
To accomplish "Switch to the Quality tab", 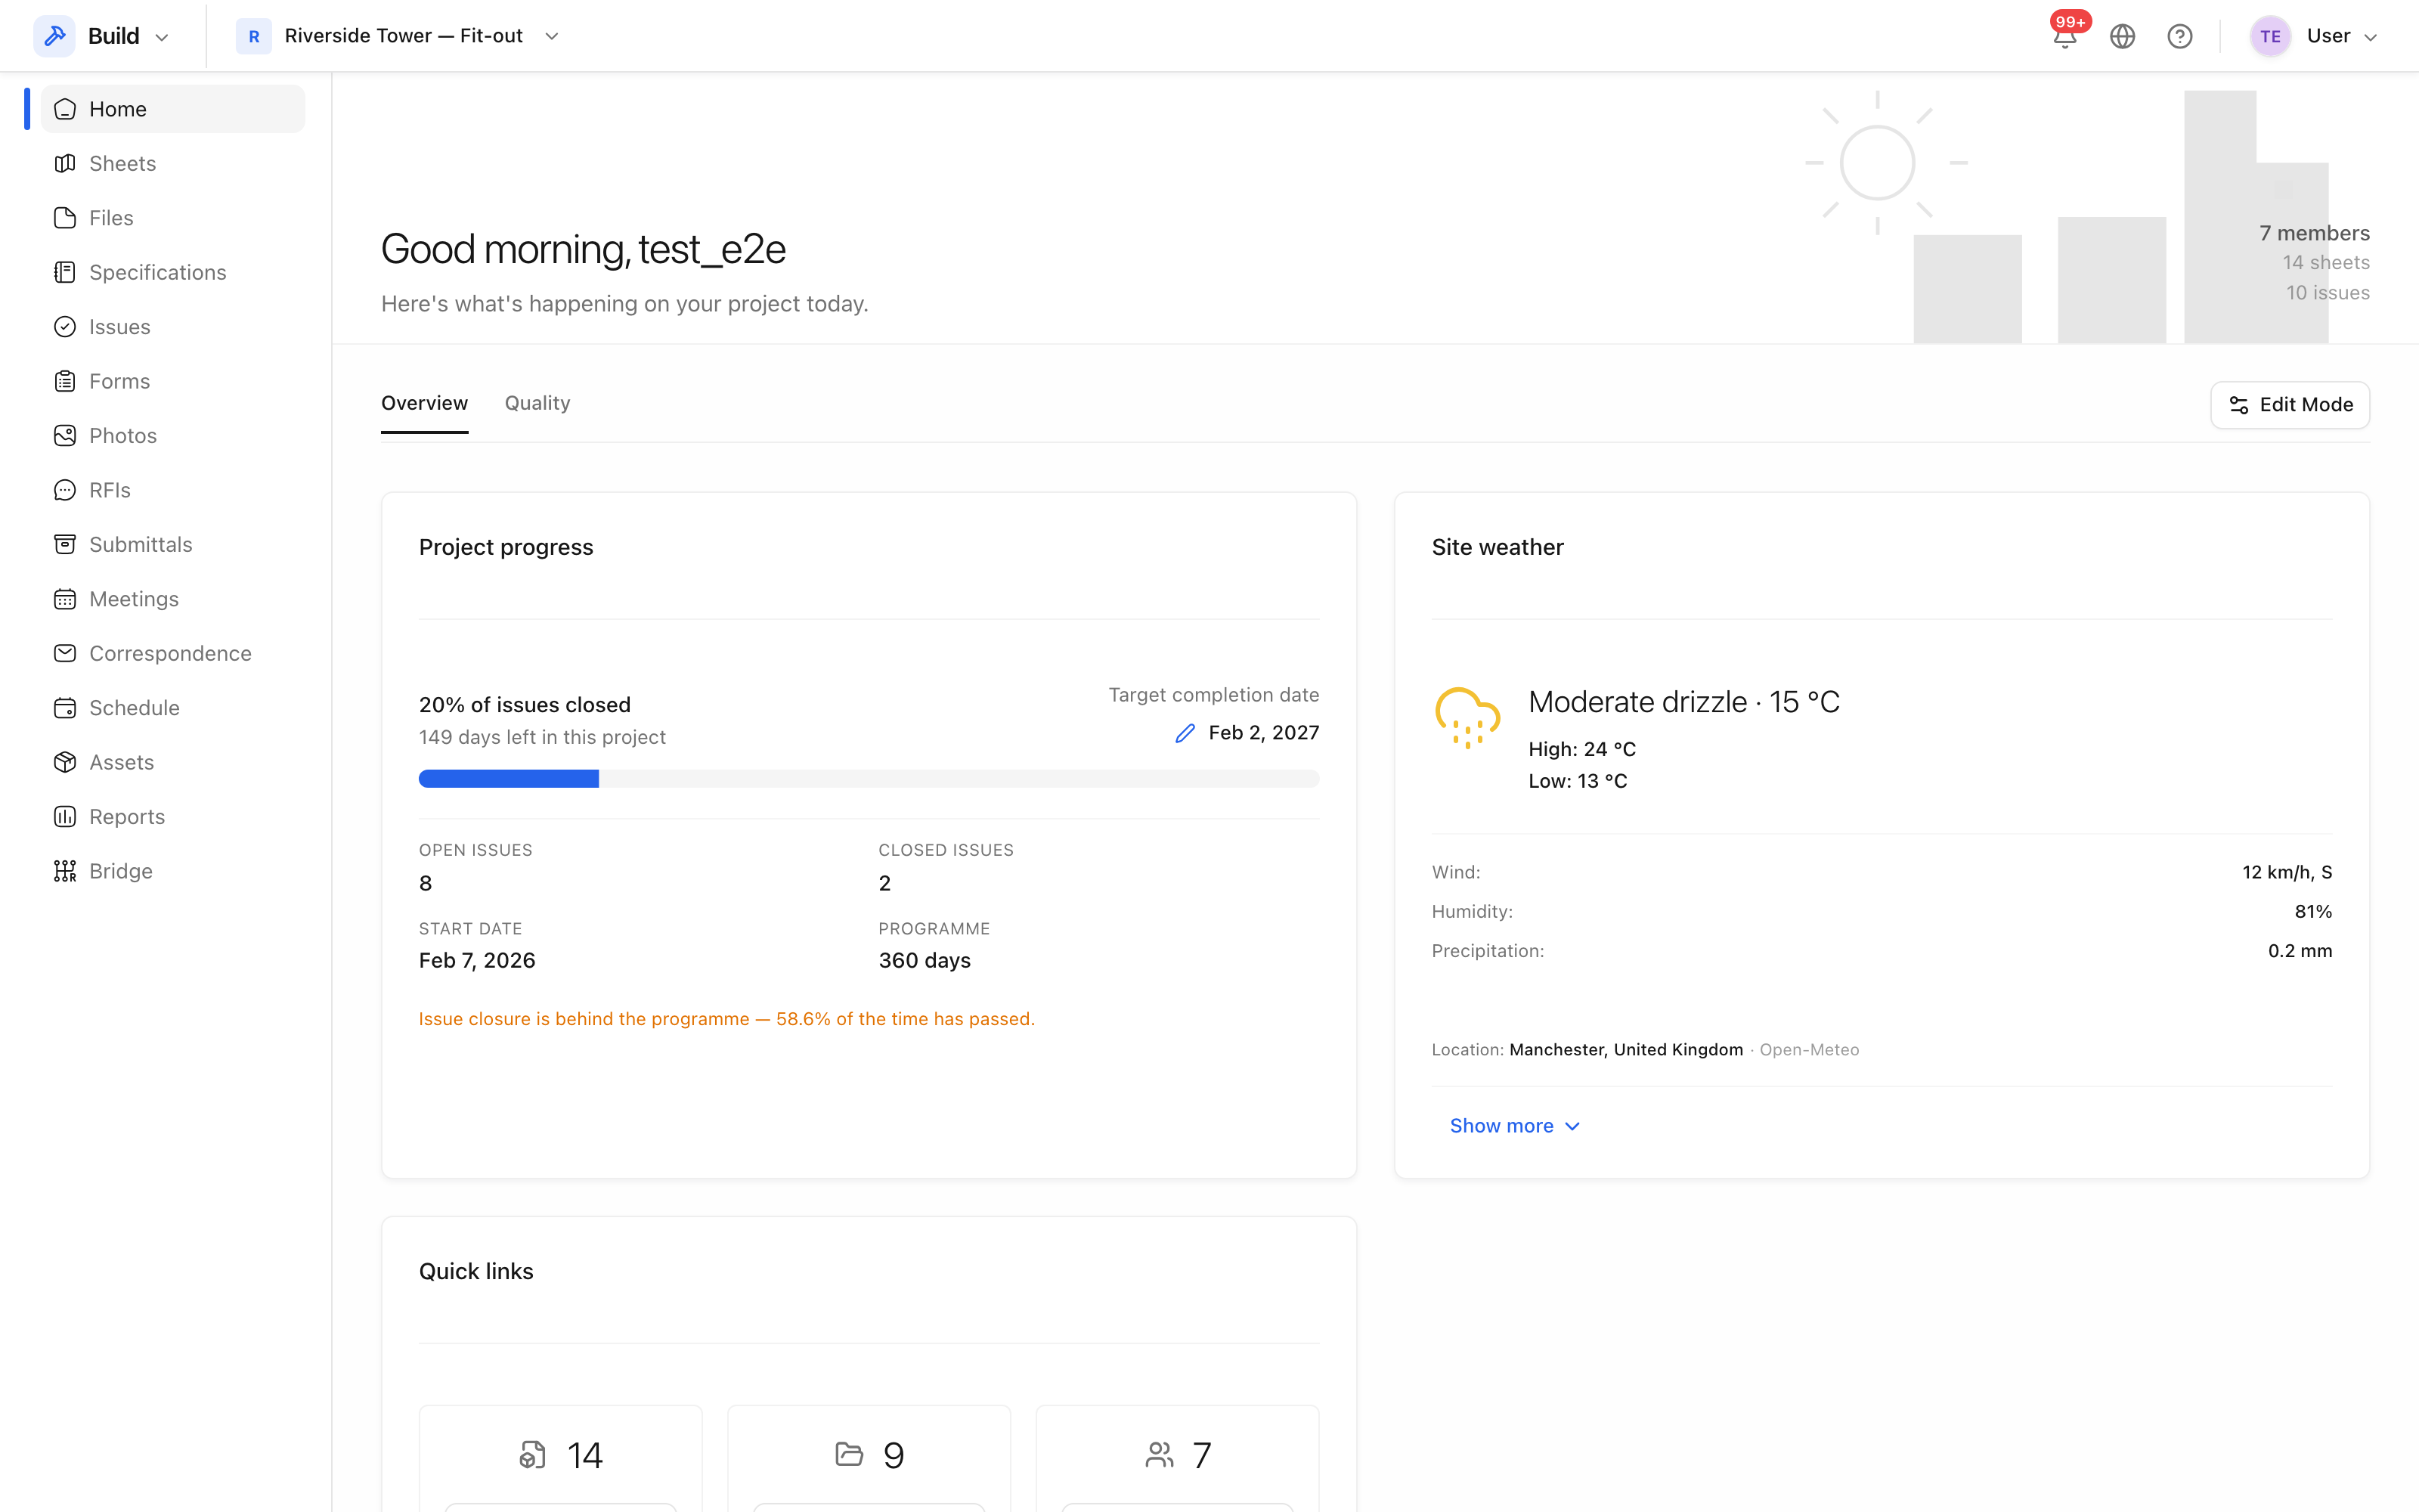I will coord(537,403).
